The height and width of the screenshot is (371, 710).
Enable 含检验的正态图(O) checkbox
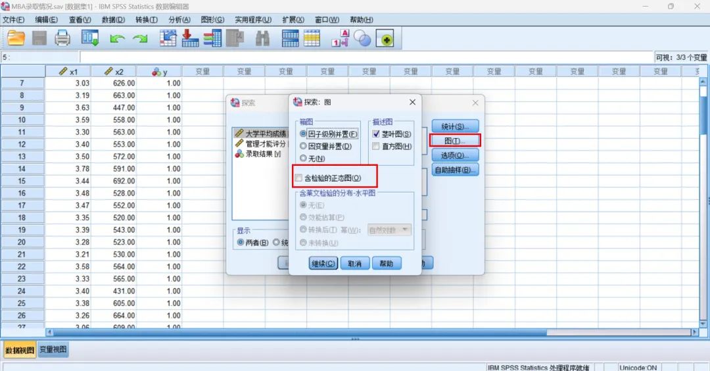299,178
